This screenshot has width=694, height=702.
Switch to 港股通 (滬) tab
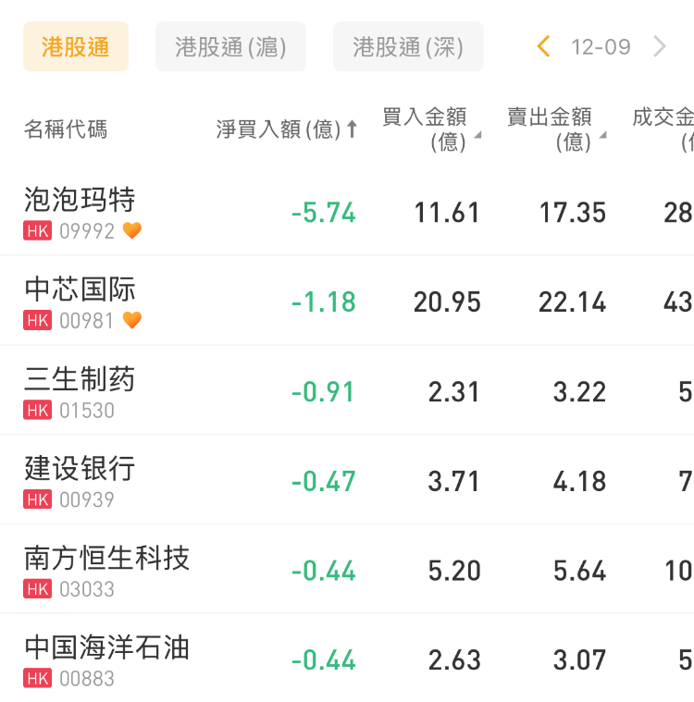(230, 47)
